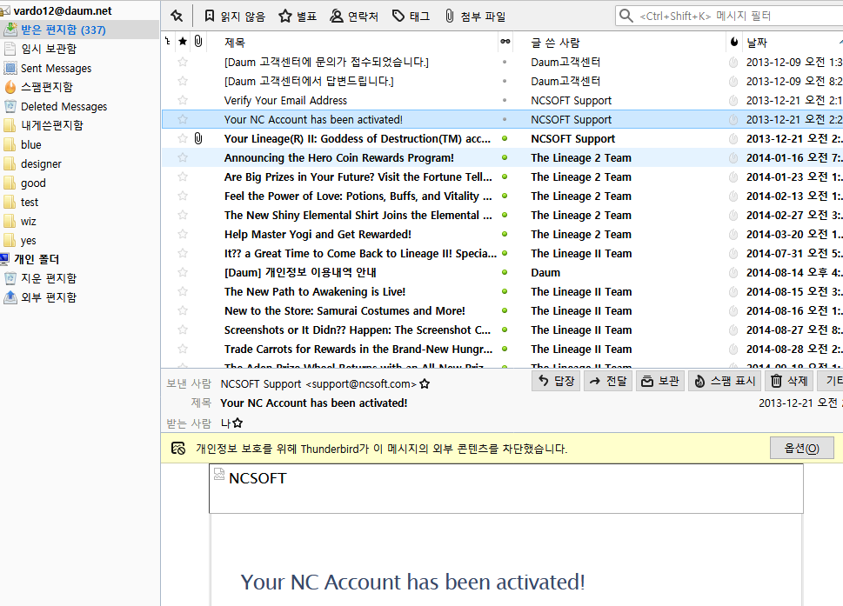Sort by read status glasses icon
Viewport: 843px width, 606px height.
click(x=505, y=42)
